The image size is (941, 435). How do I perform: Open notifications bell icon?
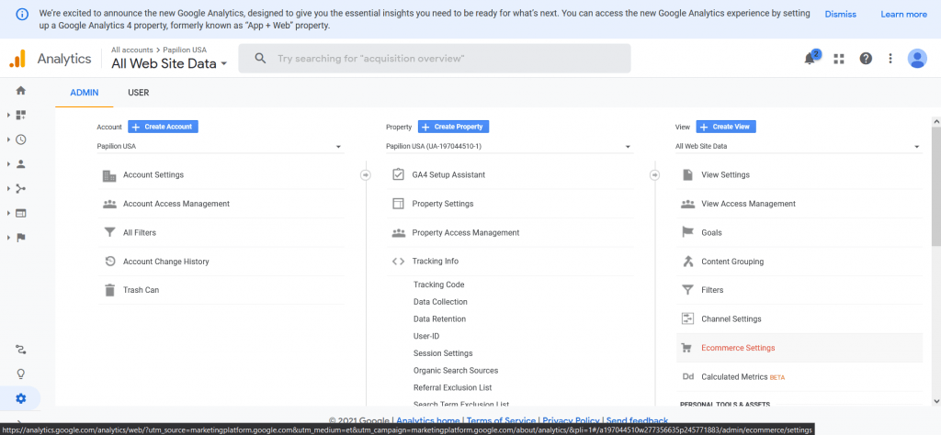(x=810, y=58)
